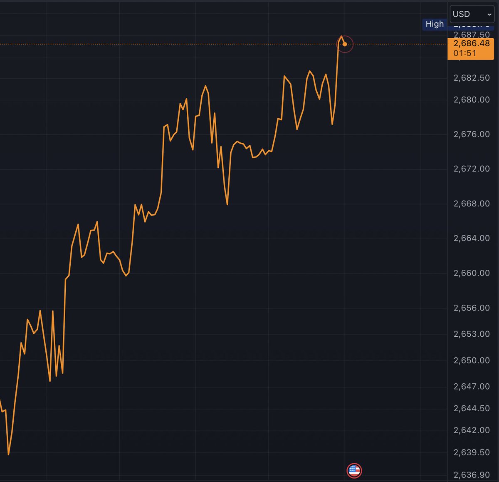Click the current price label 2,686.48

pos(472,43)
